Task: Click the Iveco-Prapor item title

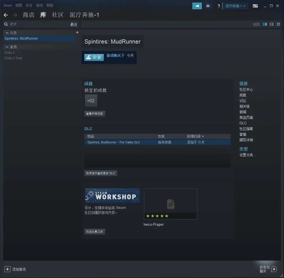Action: (154, 225)
